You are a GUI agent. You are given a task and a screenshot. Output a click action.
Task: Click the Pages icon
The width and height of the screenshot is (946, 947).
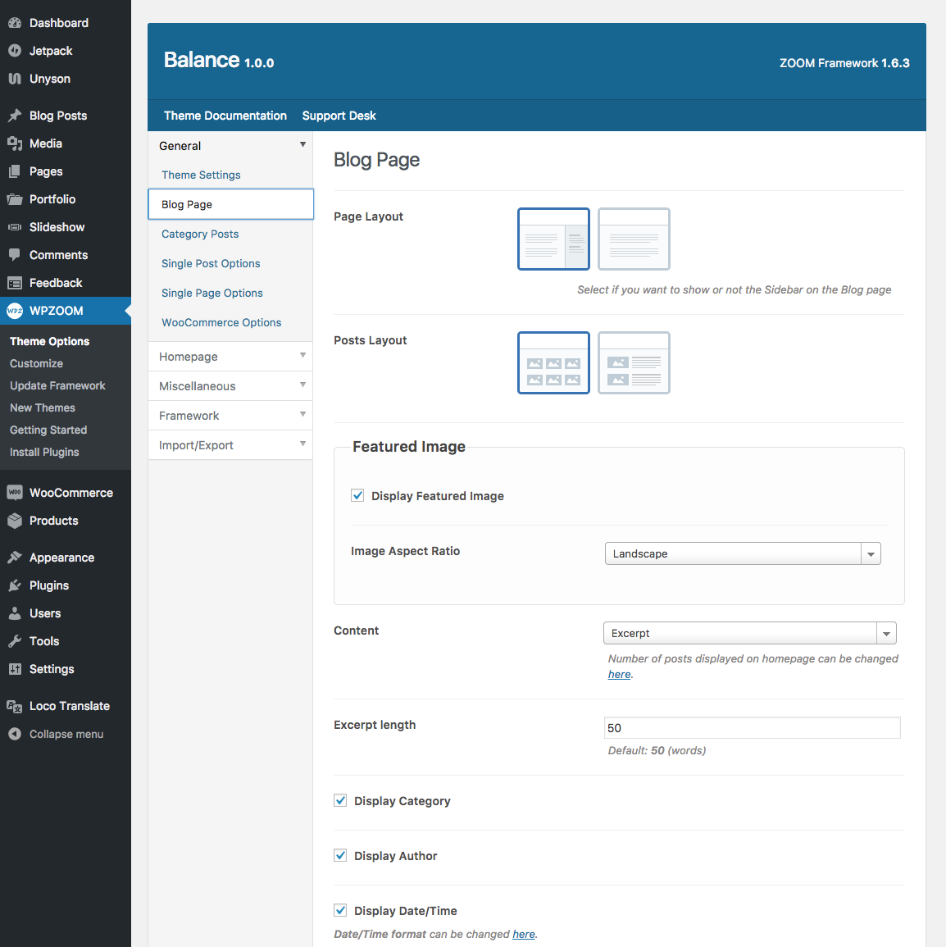15,171
